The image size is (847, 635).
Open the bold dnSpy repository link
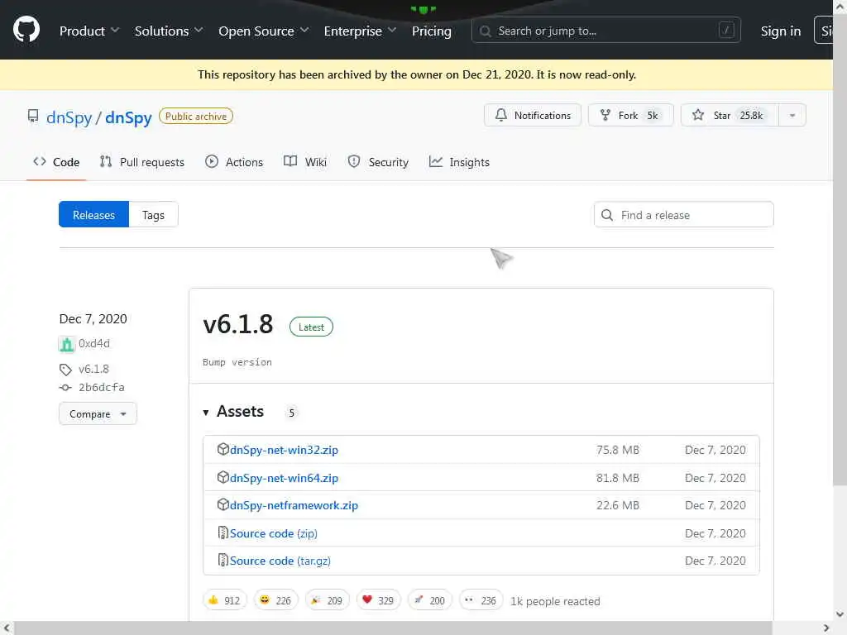tap(128, 117)
